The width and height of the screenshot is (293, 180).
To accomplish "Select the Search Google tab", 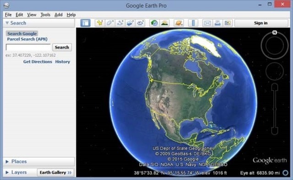I will click(x=22, y=33).
